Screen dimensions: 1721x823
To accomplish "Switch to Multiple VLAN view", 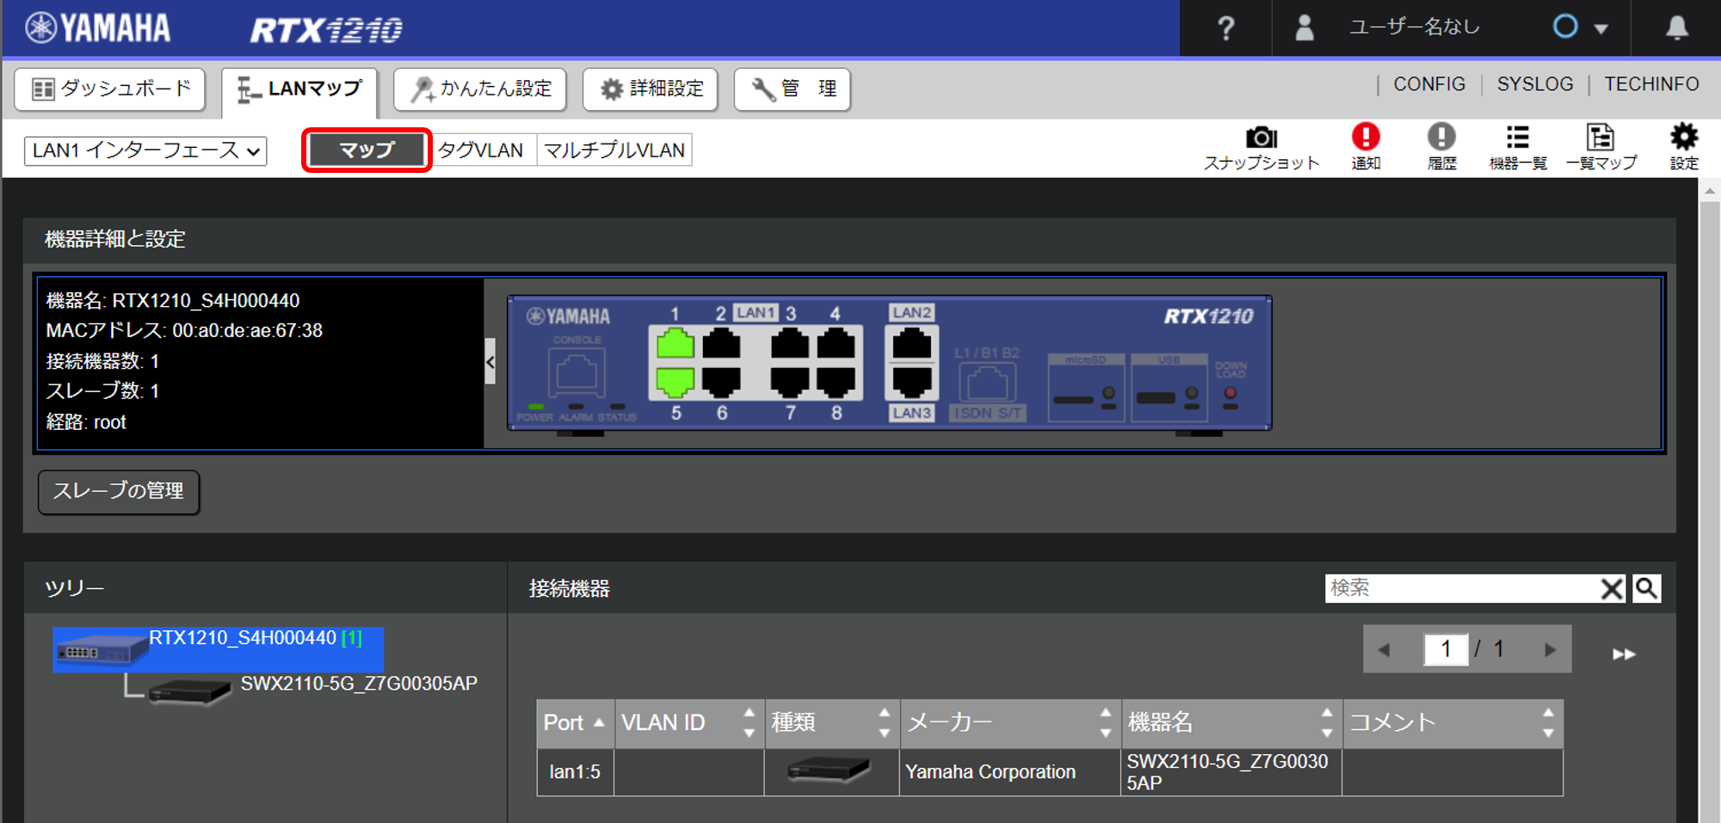I will pyautogui.click(x=614, y=150).
